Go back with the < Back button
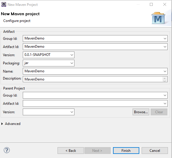Screen dimensions: 172x158 click(x=71, y=150)
